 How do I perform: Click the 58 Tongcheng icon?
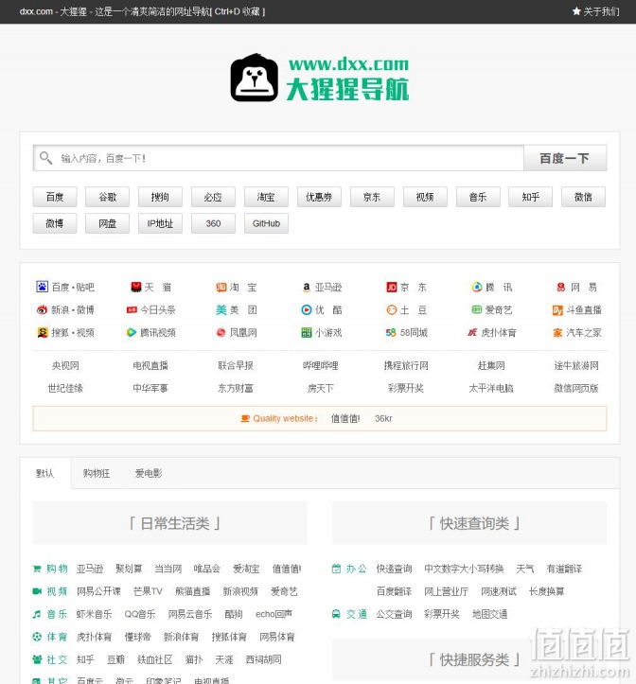[391, 333]
